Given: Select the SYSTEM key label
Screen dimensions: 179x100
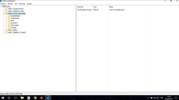Looking at the screenshot, I should [x=13, y=28].
